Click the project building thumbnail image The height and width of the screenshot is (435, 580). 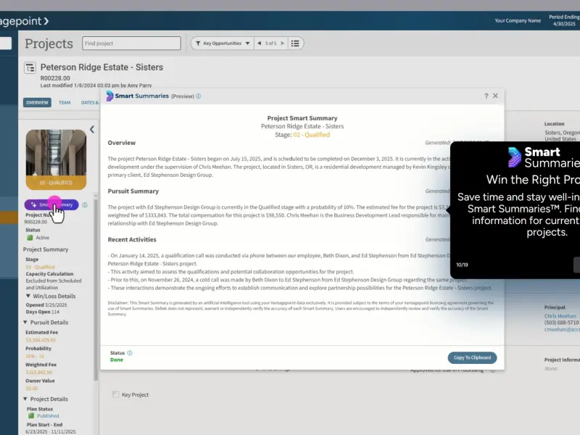[x=56, y=159]
